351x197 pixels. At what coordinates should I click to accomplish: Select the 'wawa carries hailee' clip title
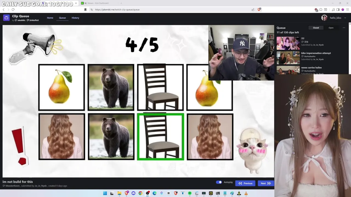(x=311, y=68)
